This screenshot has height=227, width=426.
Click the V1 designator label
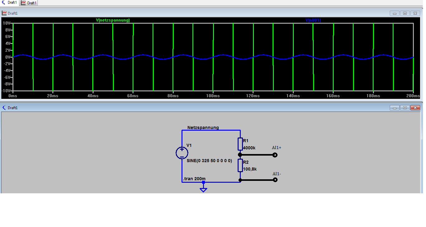click(189, 145)
